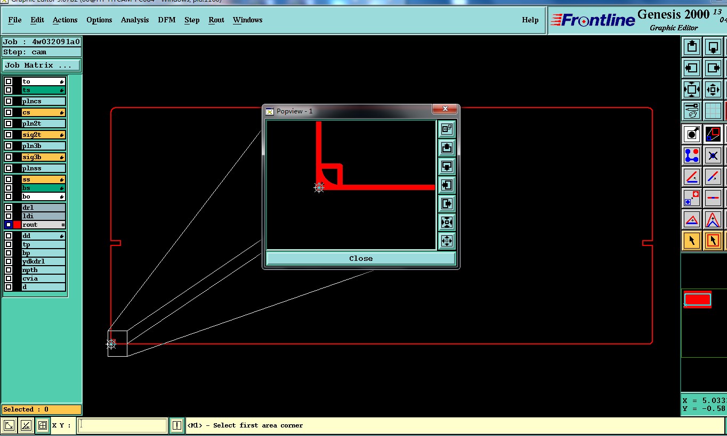727x436 pixels.
Task: Toggle the checkbox for layer plncs
Action: click(9, 101)
